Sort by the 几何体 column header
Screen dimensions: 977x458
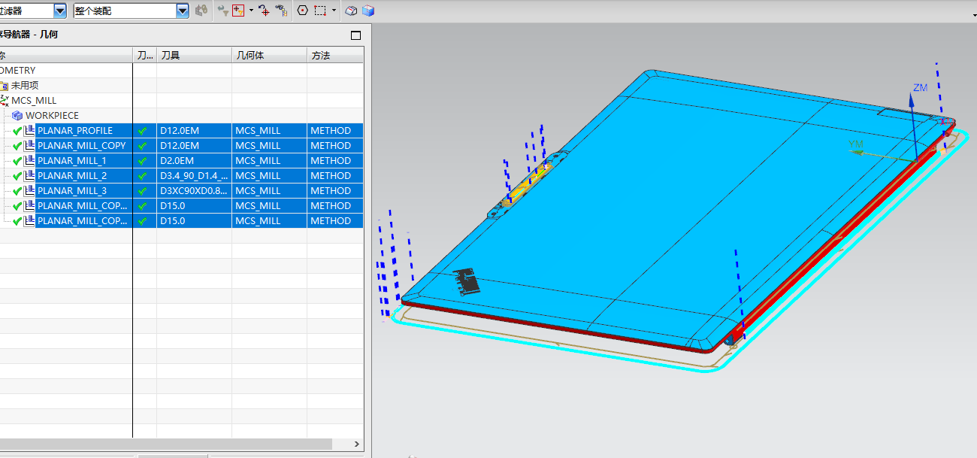(x=269, y=55)
